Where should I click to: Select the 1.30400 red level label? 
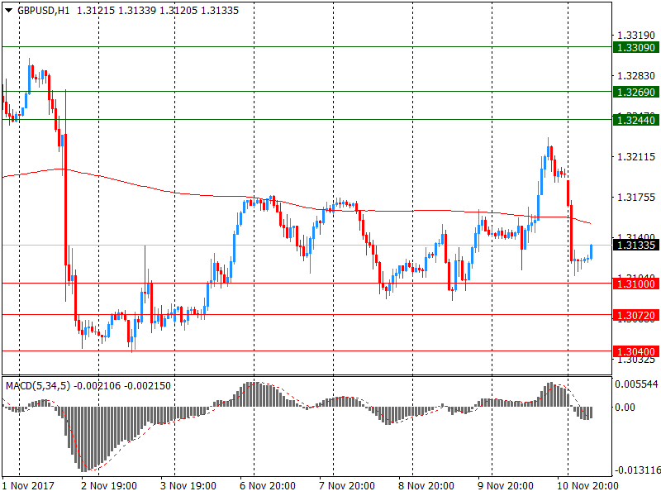click(x=635, y=352)
